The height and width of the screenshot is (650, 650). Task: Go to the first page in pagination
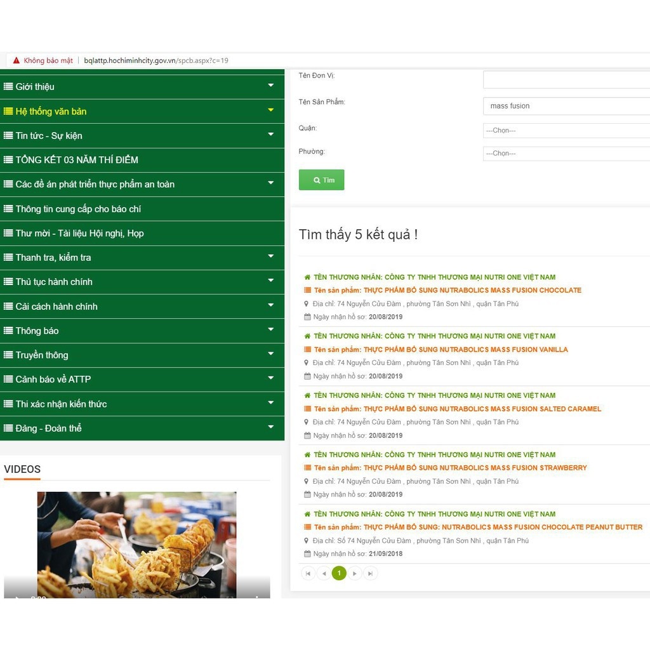pyautogui.click(x=308, y=574)
